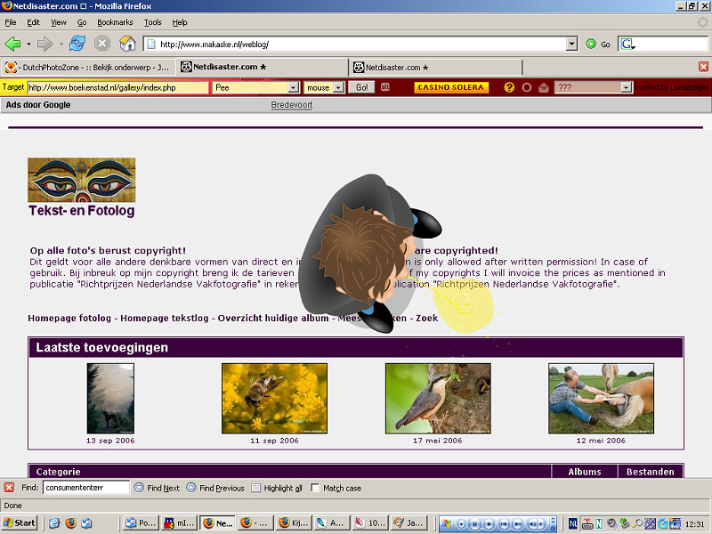Click the green Go button beside address bar
The image size is (712, 534).
pyautogui.click(x=591, y=44)
